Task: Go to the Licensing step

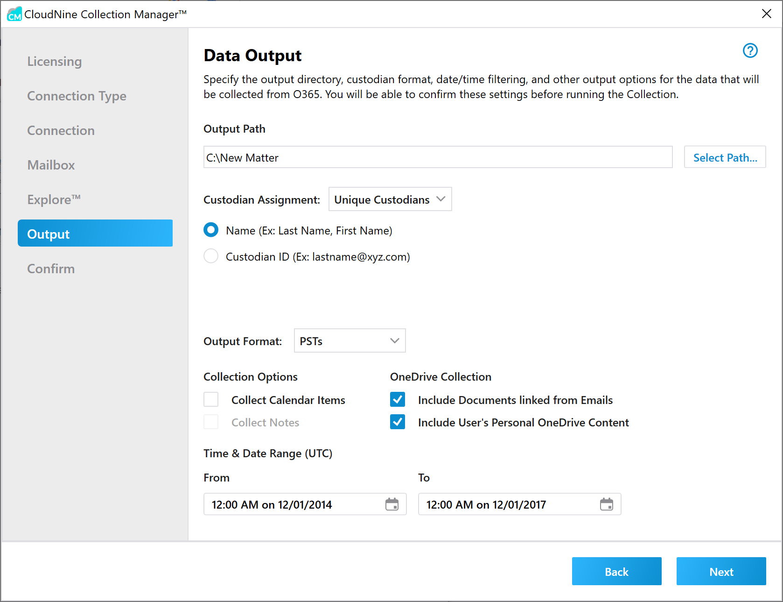Action: coord(55,61)
